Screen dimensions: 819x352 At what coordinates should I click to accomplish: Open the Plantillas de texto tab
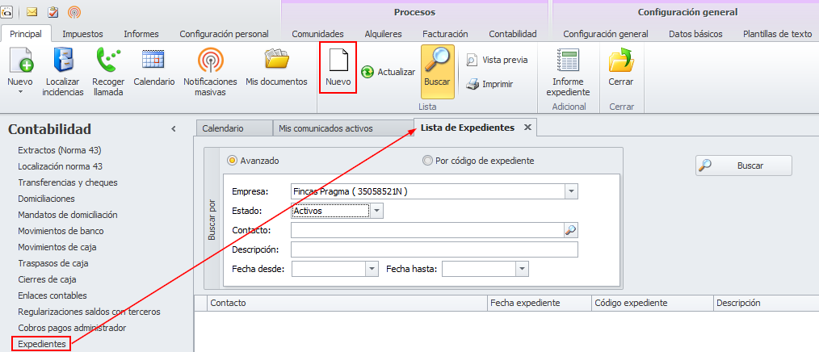click(777, 34)
